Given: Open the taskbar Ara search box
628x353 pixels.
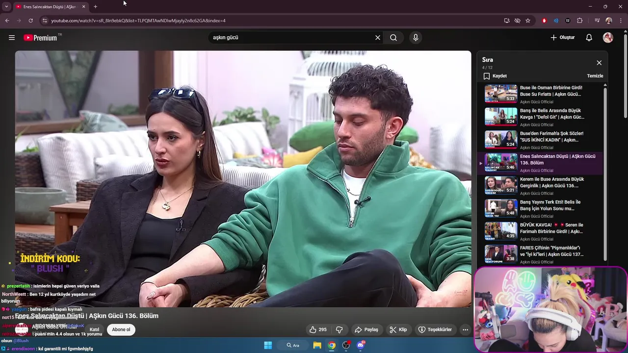Looking at the screenshot, I should 293,345.
